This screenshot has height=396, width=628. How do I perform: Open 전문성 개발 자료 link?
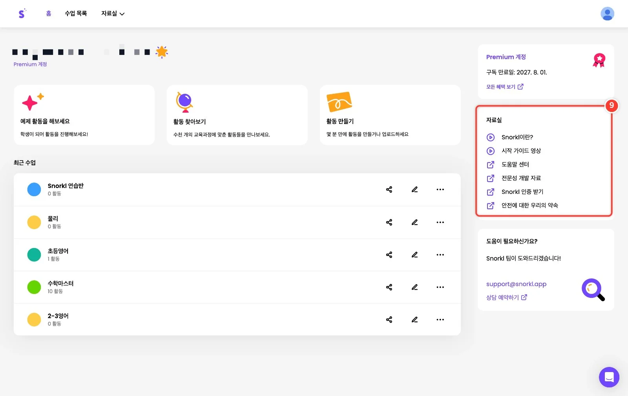[x=513, y=178]
